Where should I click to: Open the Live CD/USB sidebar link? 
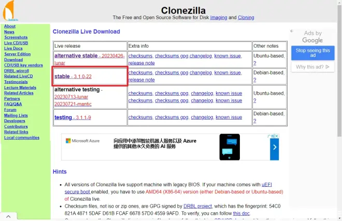click(x=16, y=43)
